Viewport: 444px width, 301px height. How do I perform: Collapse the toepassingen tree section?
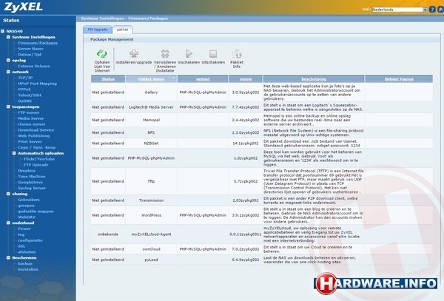8,106
